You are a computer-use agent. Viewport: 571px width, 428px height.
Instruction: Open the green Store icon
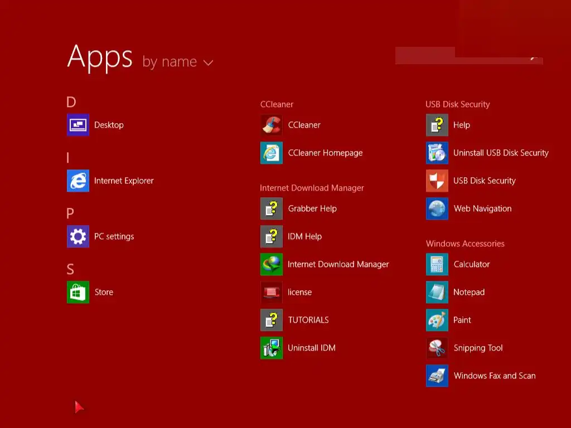click(78, 292)
